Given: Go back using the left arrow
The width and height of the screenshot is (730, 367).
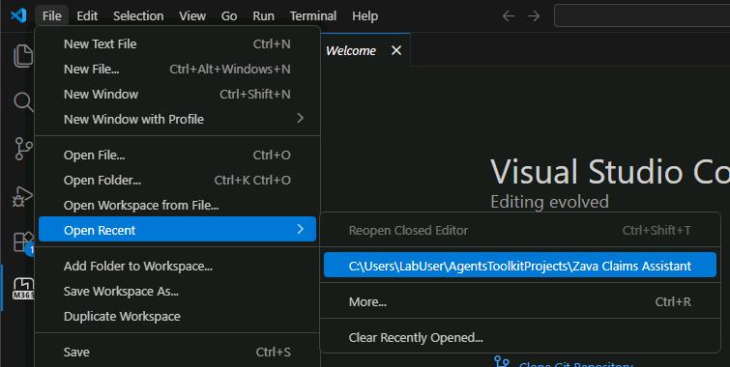Looking at the screenshot, I should 509,15.
